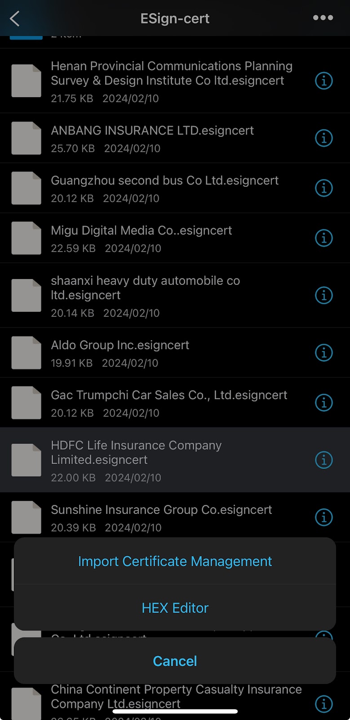The height and width of the screenshot is (720, 350).
Task: Tap the Sunshine Insurance Group file thumbnail
Action: (26, 517)
